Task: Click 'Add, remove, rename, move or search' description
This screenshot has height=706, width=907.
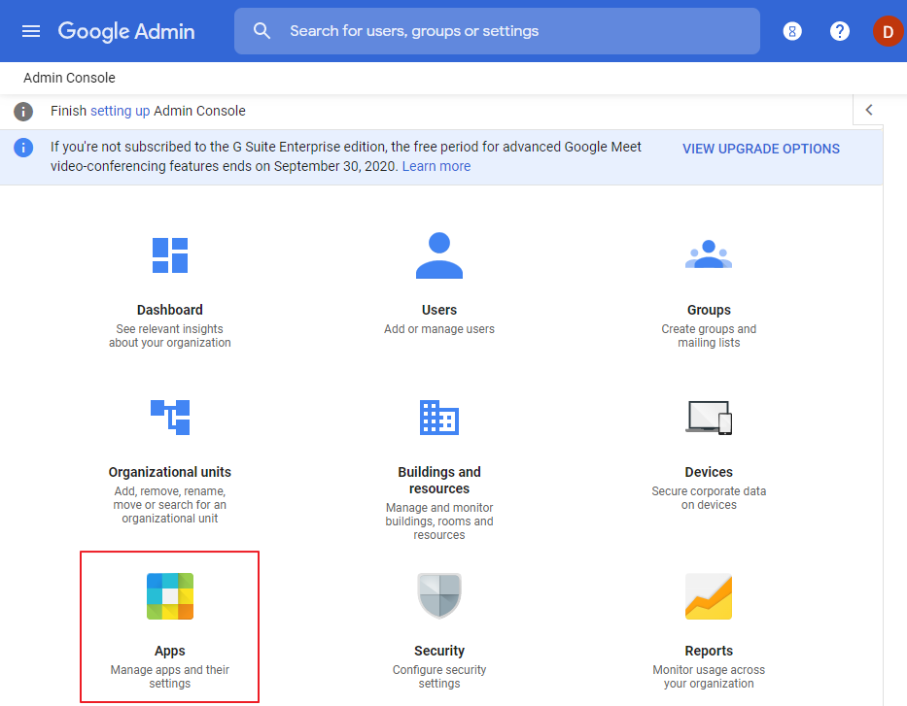Action: tap(170, 505)
